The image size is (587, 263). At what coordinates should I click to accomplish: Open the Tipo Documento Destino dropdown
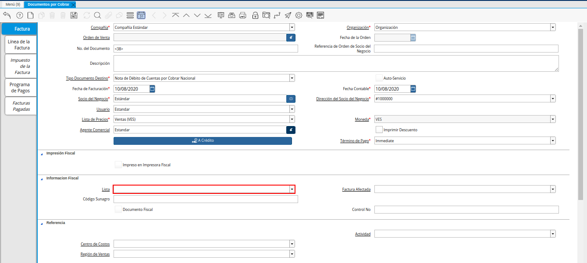click(x=292, y=78)
